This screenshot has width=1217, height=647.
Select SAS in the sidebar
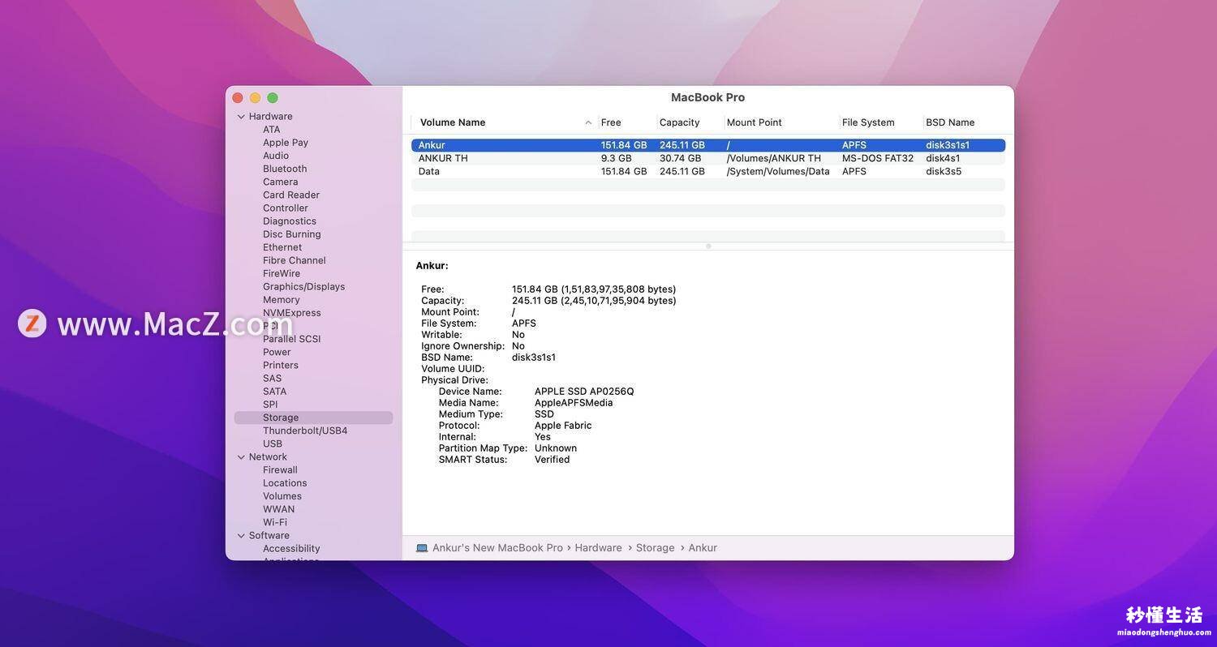tap(272, 379)
